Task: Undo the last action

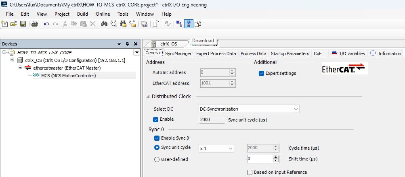Action: coord(46,24)
